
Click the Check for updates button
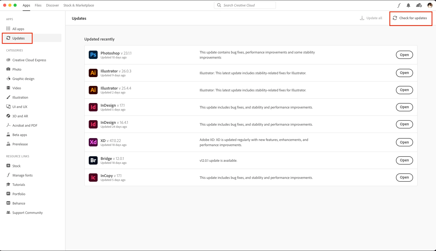pyautogui.click(x=410, y=18)
